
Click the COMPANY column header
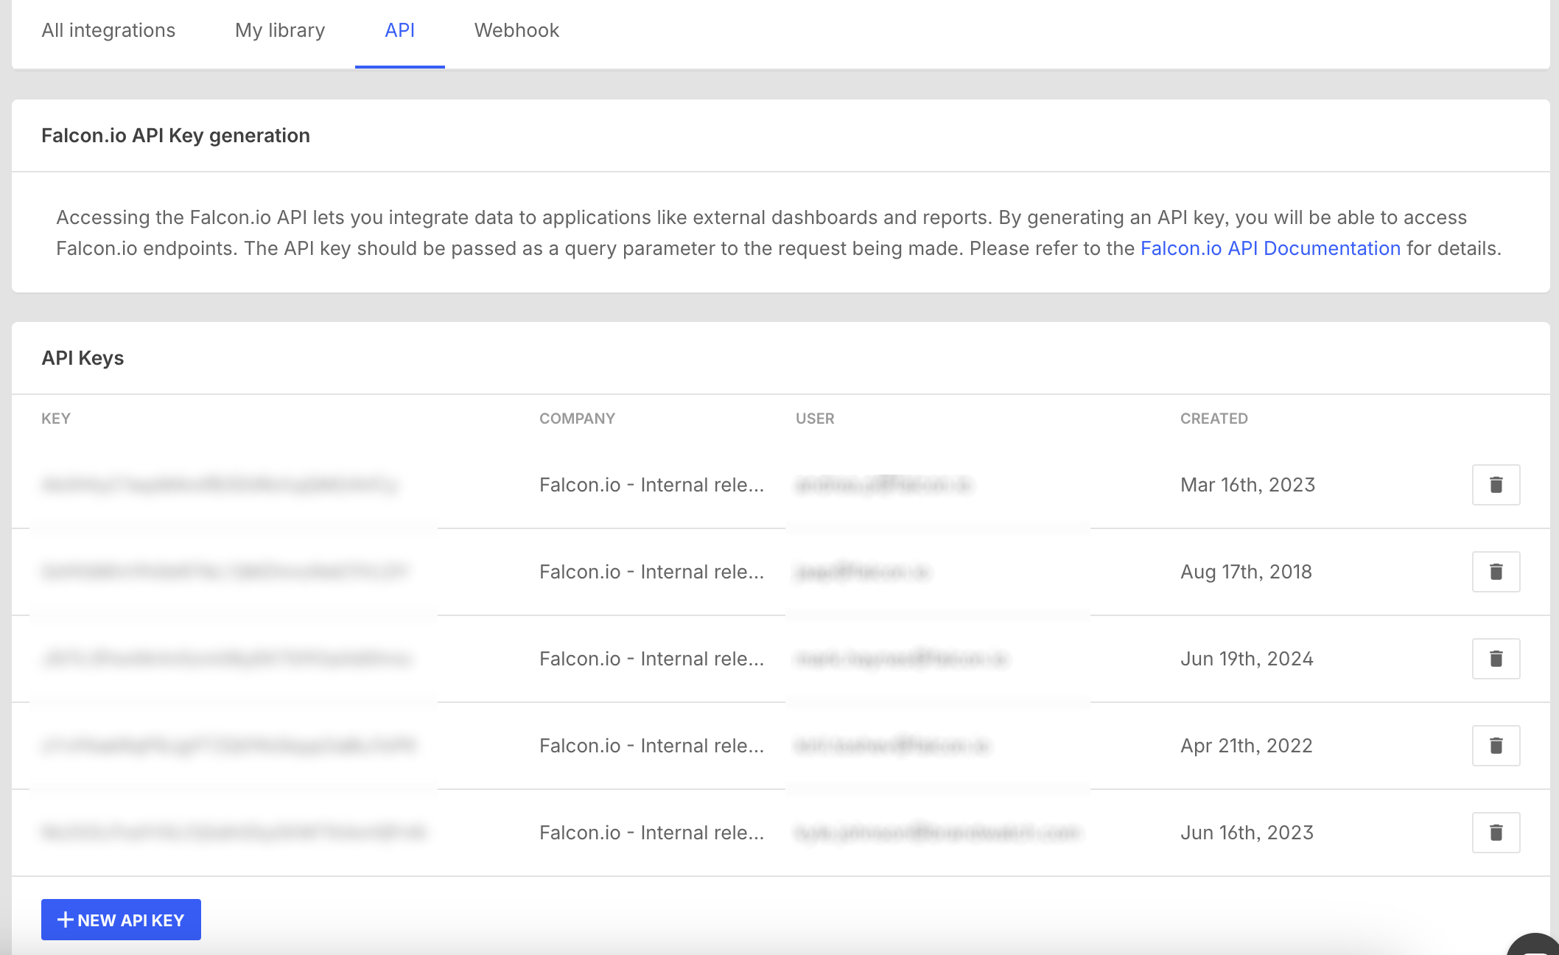(577, 419)
